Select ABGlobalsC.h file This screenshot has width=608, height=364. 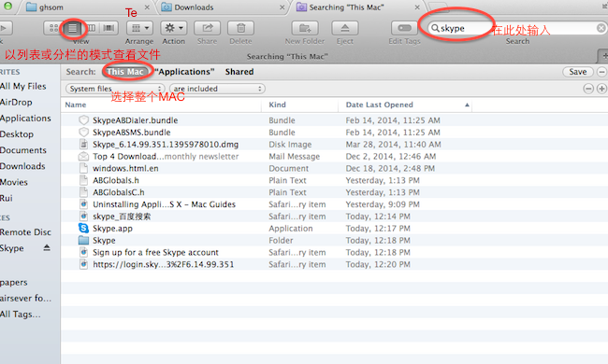pyautogui.click(x=118, y=192)
